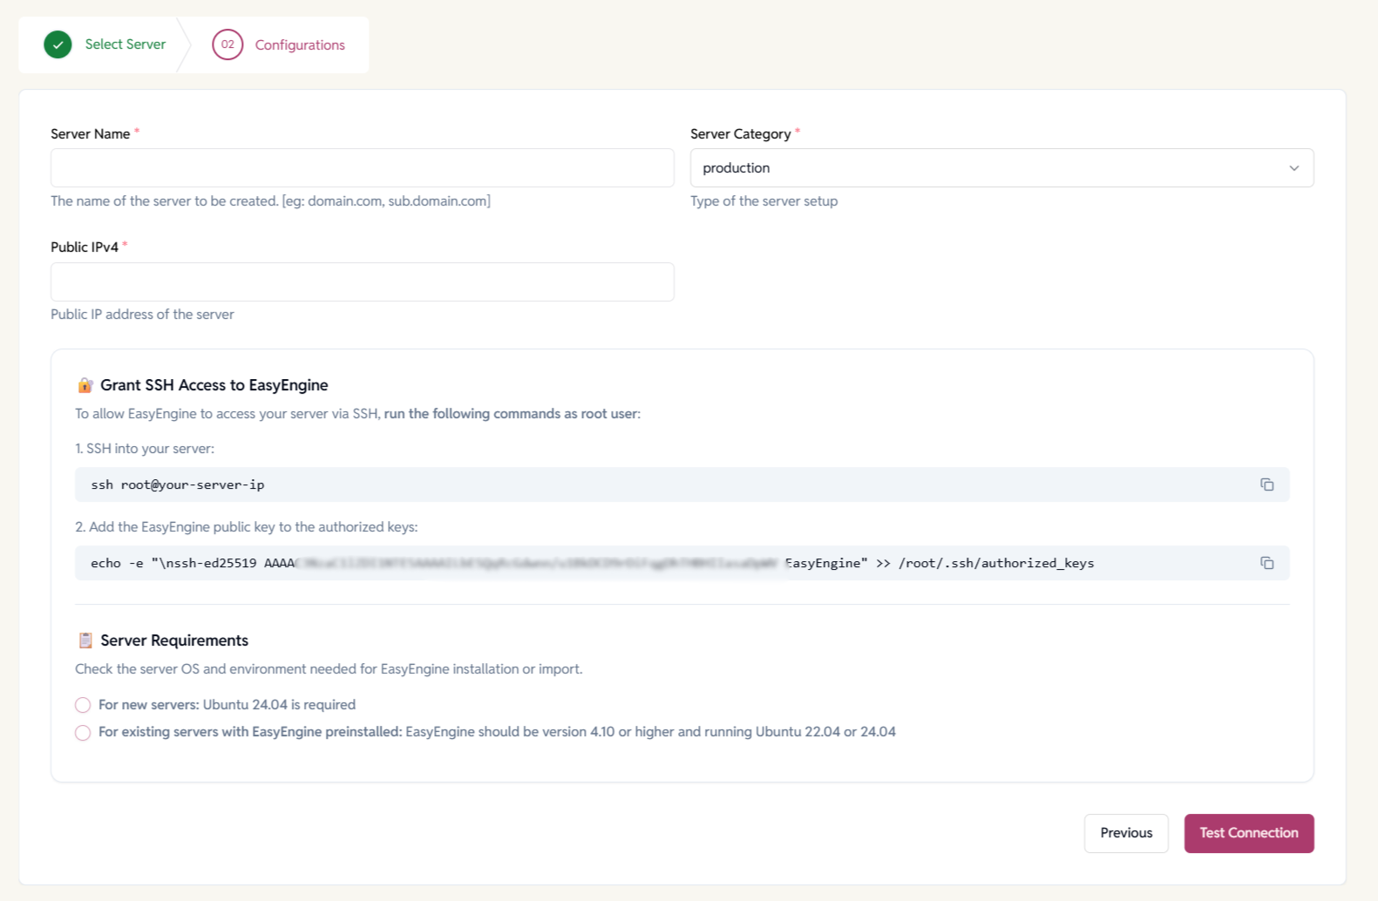Click the 'Server Requirements' heading

[x=174, y=640]
